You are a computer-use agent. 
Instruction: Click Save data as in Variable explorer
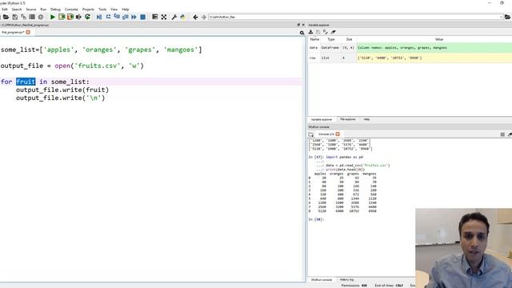(x=326, y=32)
